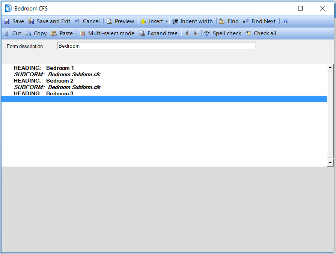Click Expand tree label

(163, 34)
